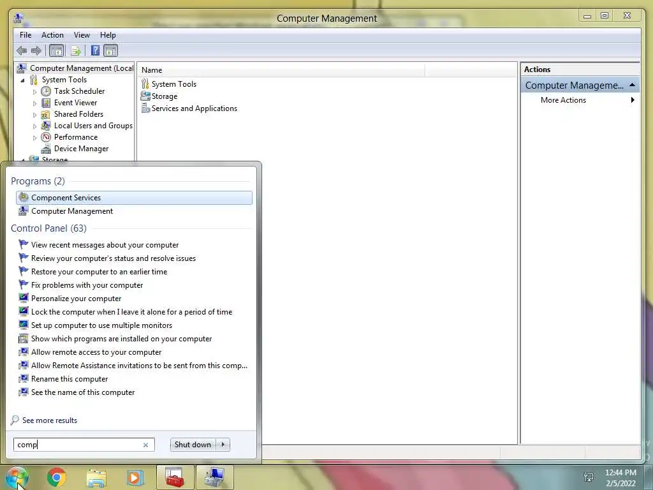Click Computer Management taskbar icon
Viewport: 653px width, 490px height.
coord(215,477)
